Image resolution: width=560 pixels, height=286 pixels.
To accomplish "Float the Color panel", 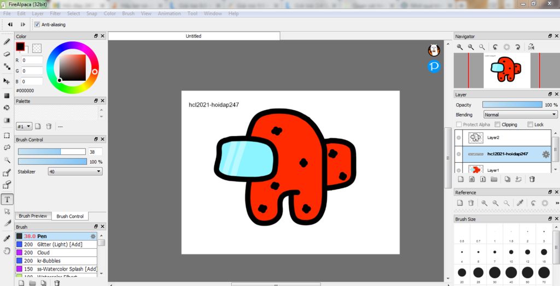I will coord(96,36).
